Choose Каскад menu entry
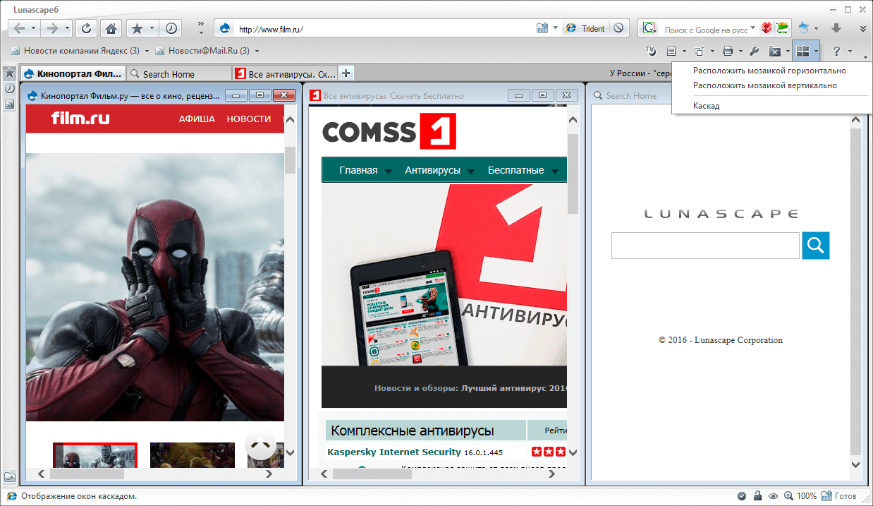 click(x=706, y=106)
